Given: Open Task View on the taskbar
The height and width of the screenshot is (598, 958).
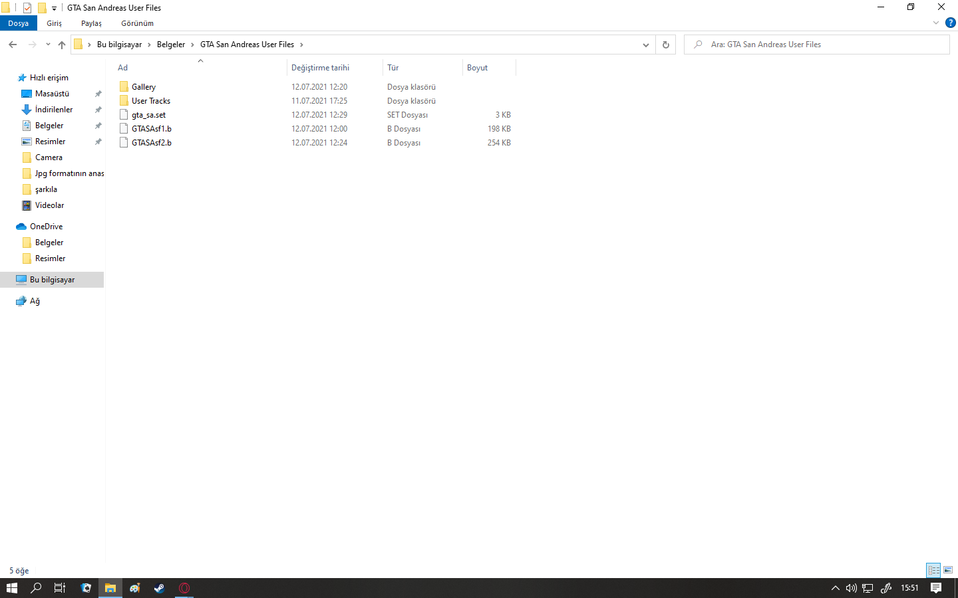Looking at the screenshot, I should 60,588.
